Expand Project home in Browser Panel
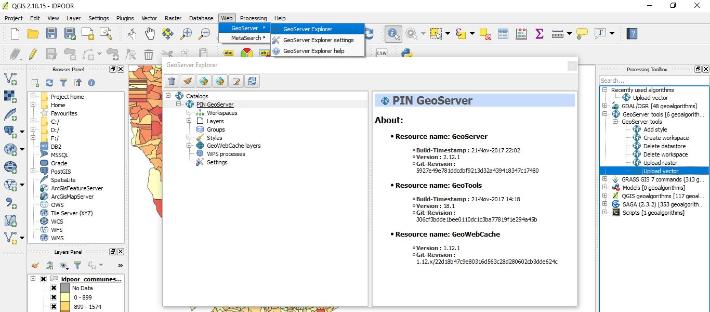710x312 pixels. point(33,96)
